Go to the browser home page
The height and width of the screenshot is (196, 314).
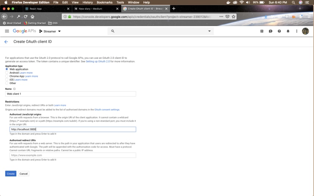[x=32, y=17]
